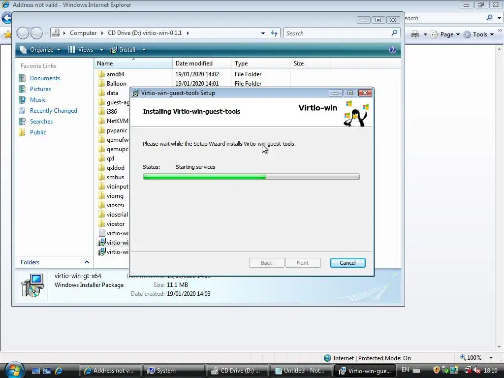Click Show Desktop quick launch icon
Image resolution: width=504 pixels, height=378 pixels.
pyautogui.click(x=35, y=371)
